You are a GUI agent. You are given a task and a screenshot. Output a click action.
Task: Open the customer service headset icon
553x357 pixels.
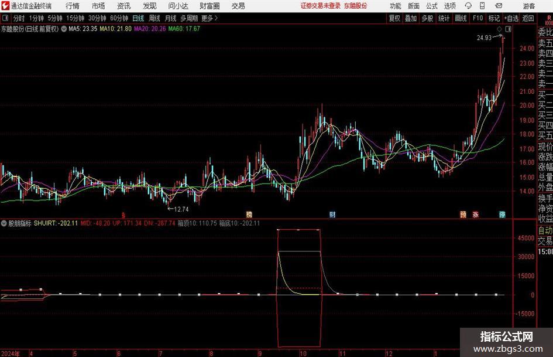click(x=468, y=6)
